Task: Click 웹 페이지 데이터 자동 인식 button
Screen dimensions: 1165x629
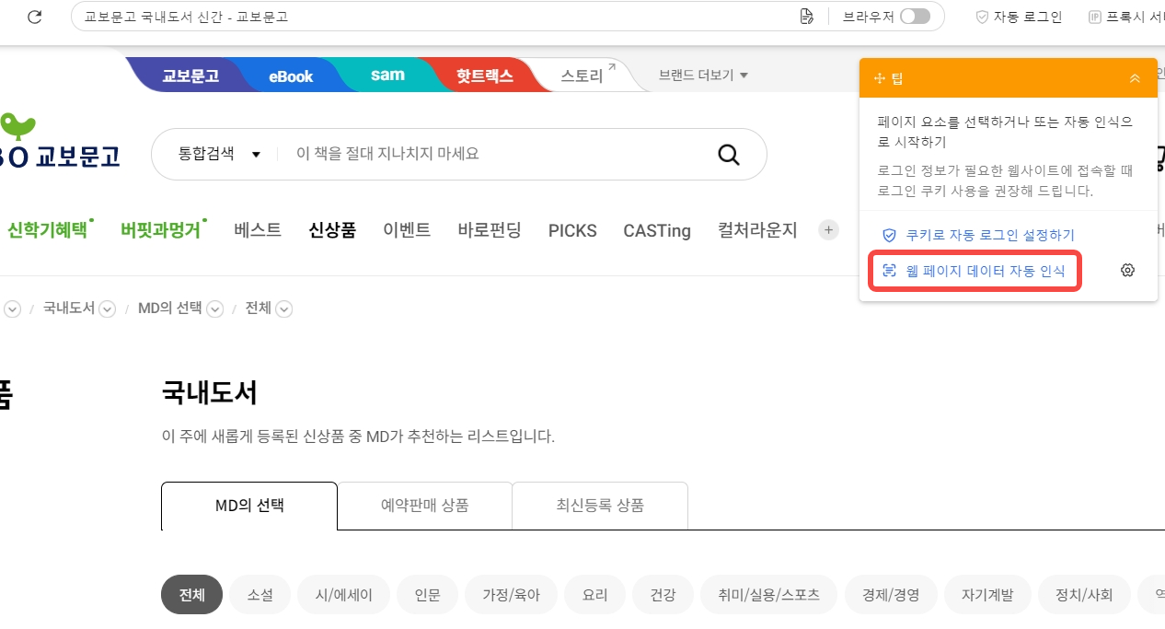Action: [x=974, y=271]
